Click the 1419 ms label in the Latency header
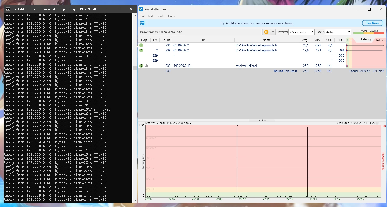The image size is (387, 207). pyautogui.click(x=380, y=40)
